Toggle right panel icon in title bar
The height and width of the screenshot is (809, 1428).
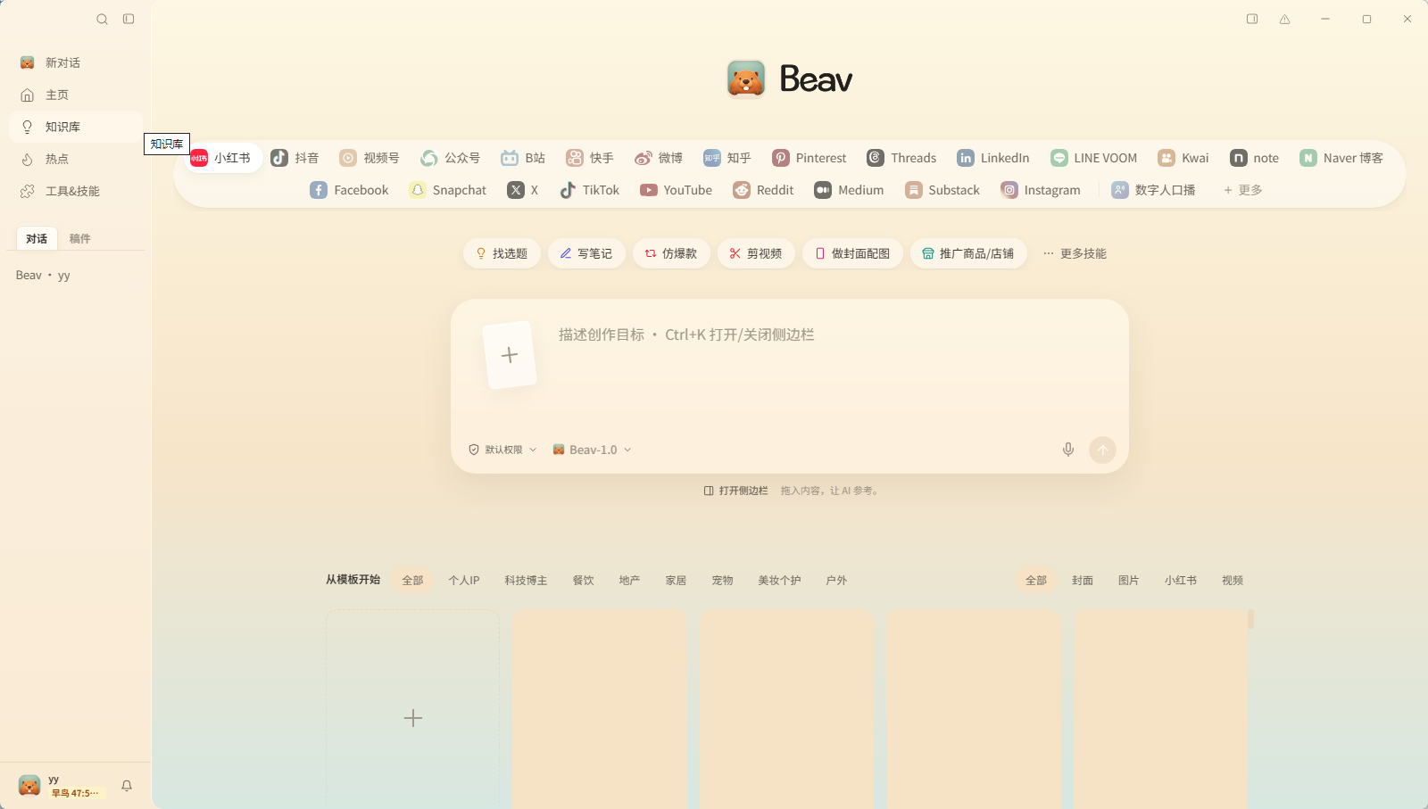pyautogui.click(x=1252, y=19)
